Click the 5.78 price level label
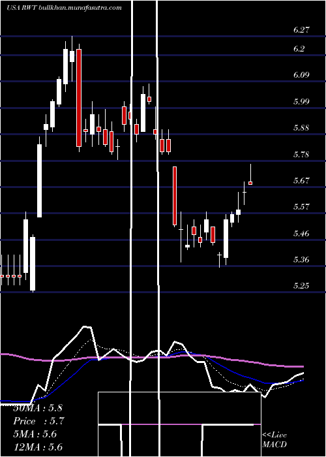The height and width of the screenshot is (457, 326). coord(301,154)
